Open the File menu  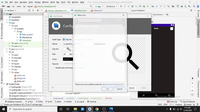tap(6, 2)
